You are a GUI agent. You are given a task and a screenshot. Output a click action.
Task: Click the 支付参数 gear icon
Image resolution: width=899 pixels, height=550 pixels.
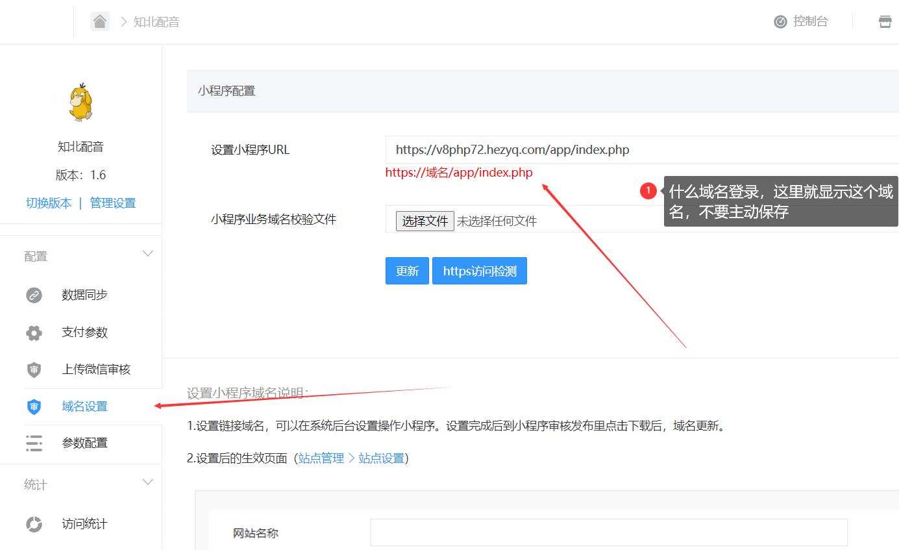pos(34,333)
